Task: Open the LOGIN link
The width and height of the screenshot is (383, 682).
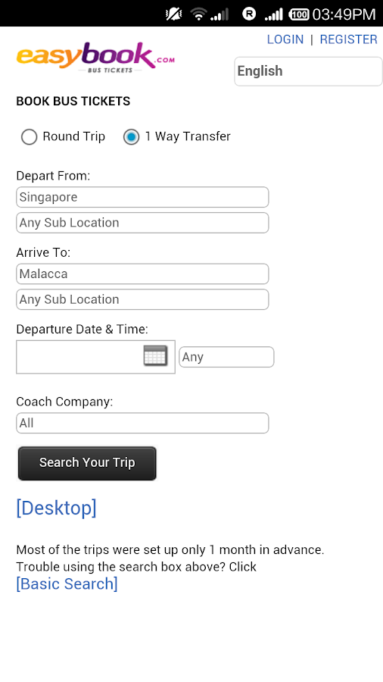Action: [285, 39]
